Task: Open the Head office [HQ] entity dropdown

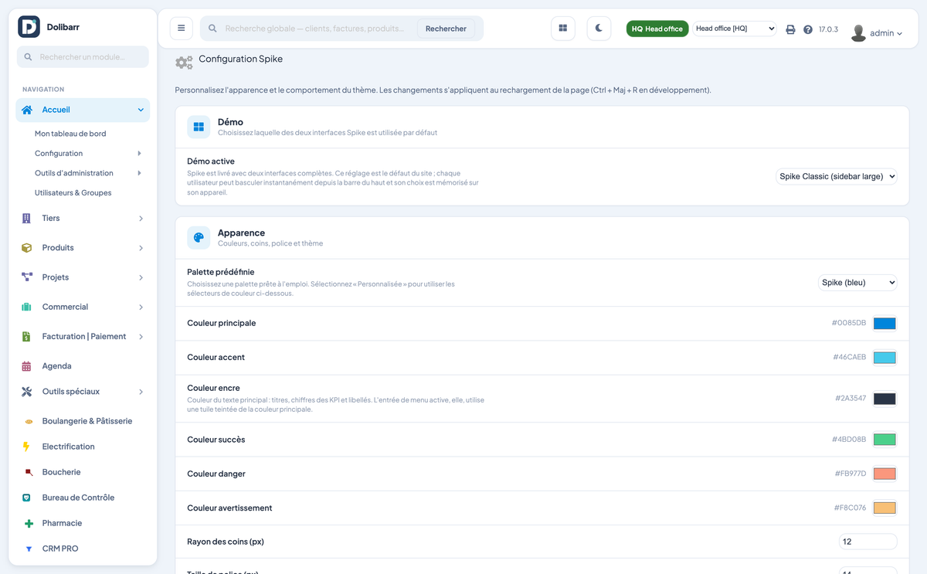Action: (x=734, y=29)
